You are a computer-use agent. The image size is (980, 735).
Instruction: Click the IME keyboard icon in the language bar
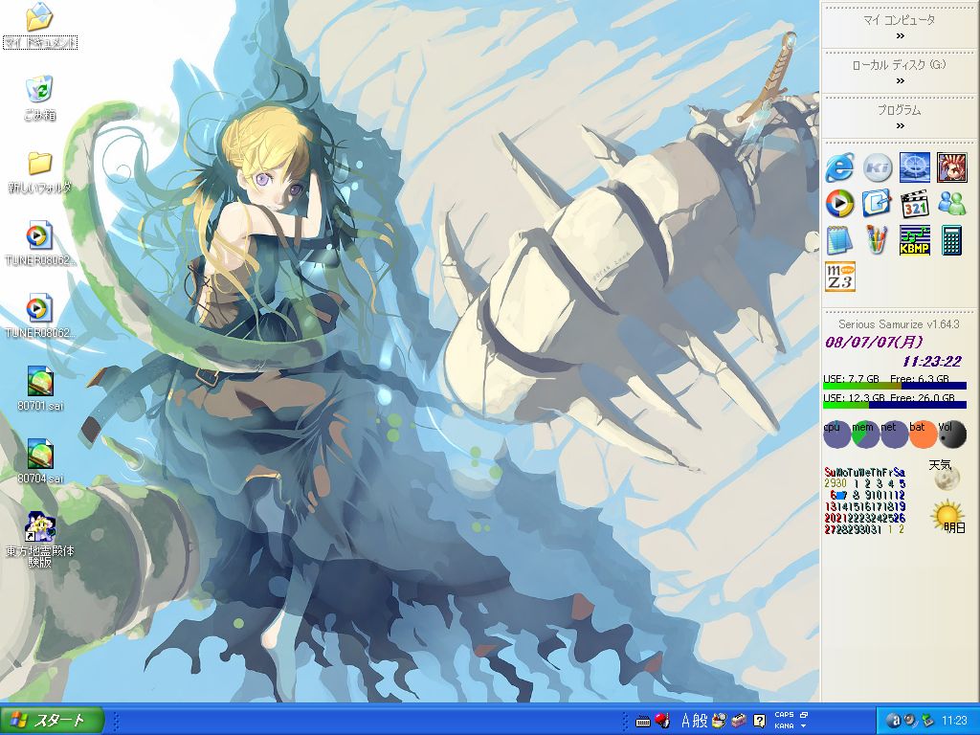click(642, 722)
